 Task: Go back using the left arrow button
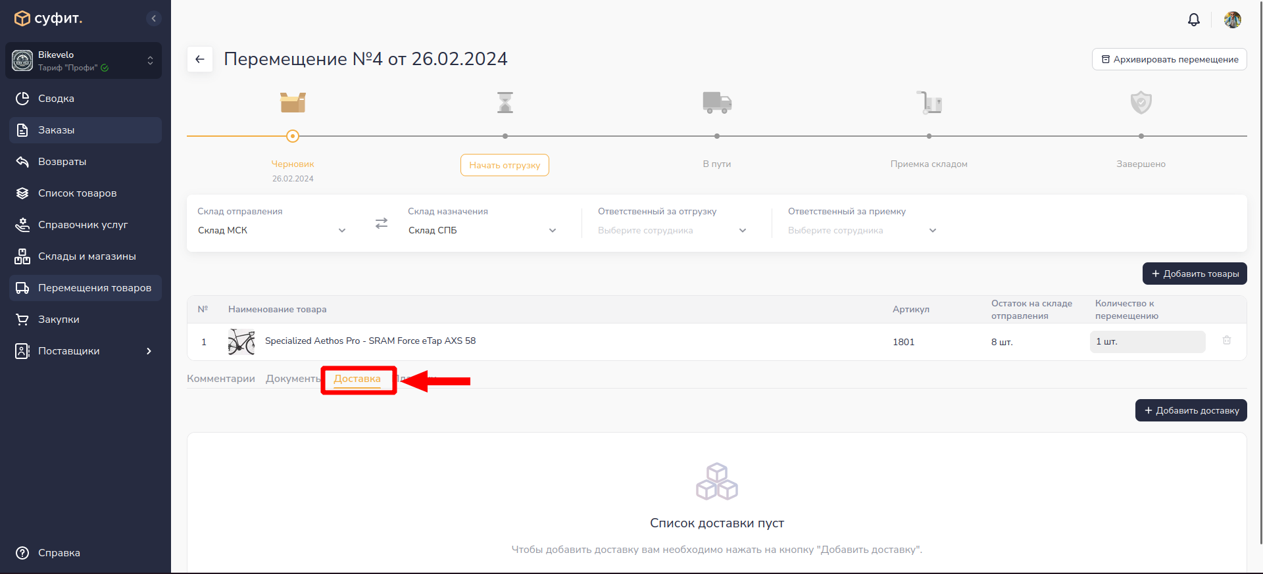(200, 59)
